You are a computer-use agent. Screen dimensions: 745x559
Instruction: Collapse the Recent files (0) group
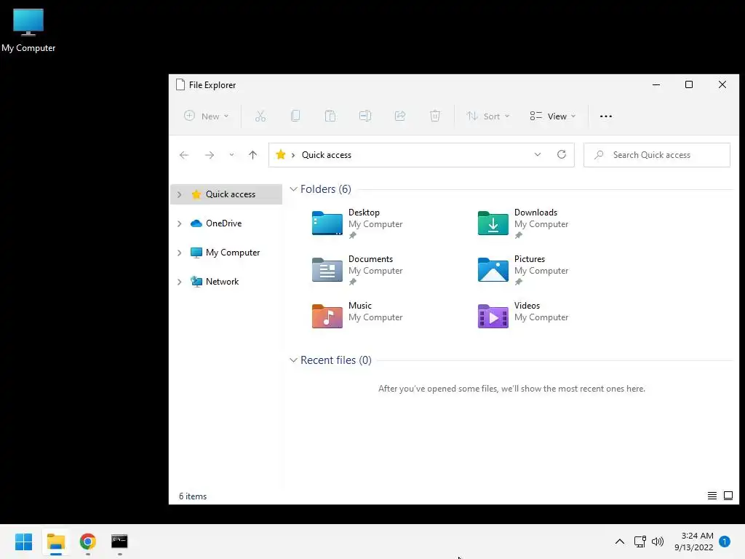point(294,360)
